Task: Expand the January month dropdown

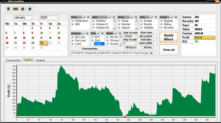Action: (31, 18)
